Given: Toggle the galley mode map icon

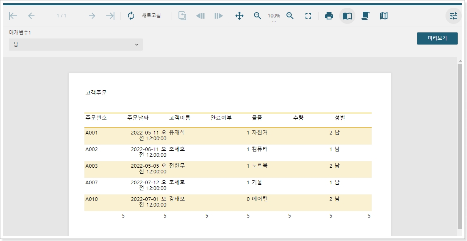Looking at the screenshot, I should coord(384,16).
